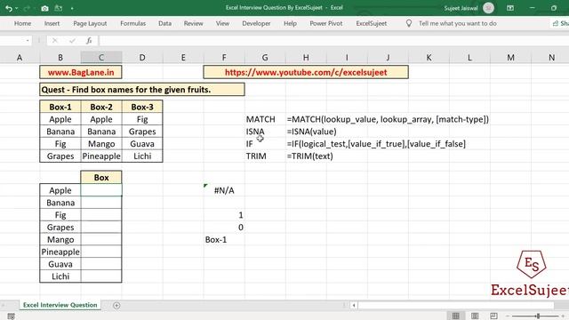Select the Excel Interview Question sheet tab
The image size is (569, 320).
pos(60,305)
